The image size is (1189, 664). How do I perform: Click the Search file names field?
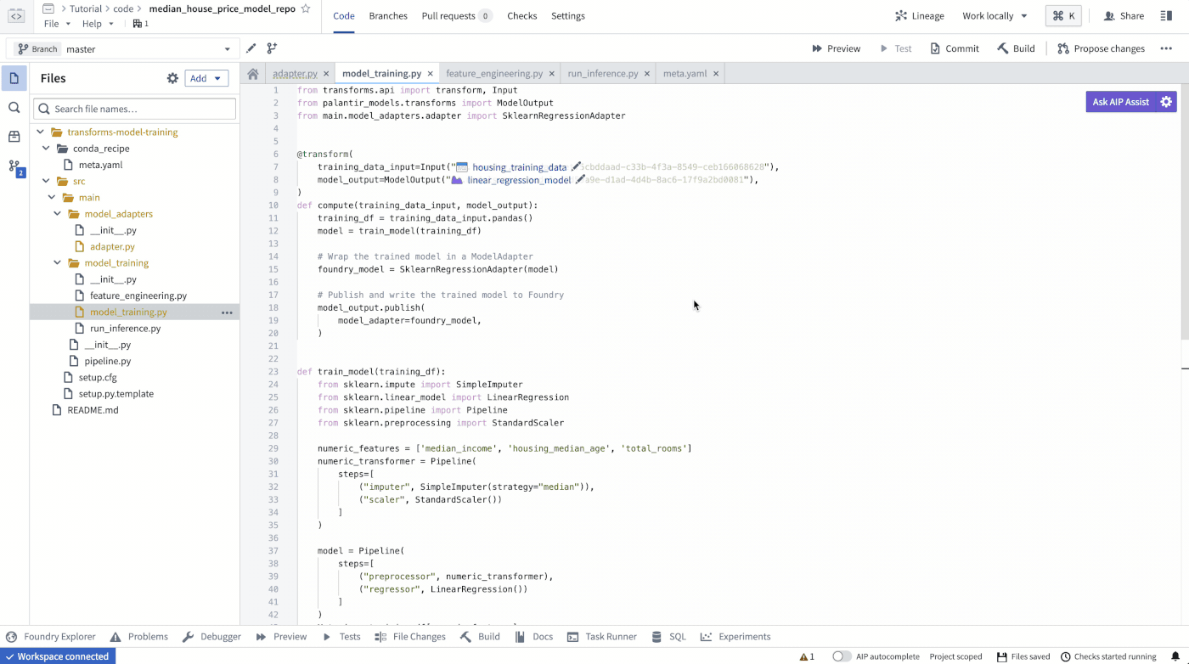134,109
